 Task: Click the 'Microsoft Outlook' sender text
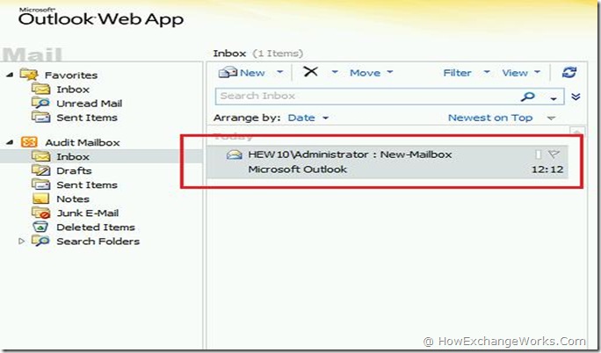[x=298, y=169]
